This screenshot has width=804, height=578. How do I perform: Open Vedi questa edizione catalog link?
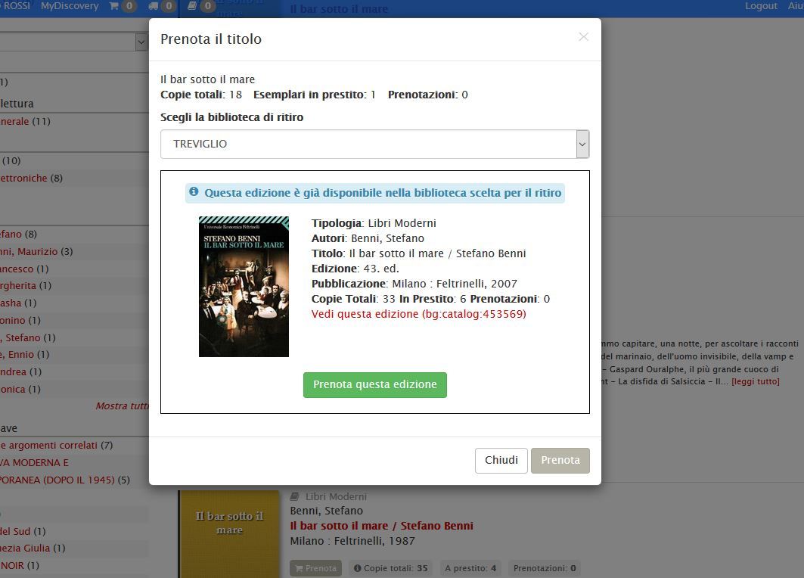418,314
